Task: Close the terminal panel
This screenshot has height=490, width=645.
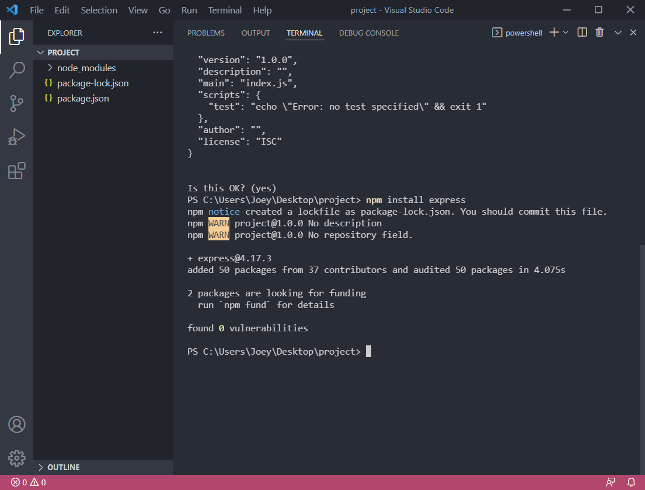Action: tap(633, 33)
